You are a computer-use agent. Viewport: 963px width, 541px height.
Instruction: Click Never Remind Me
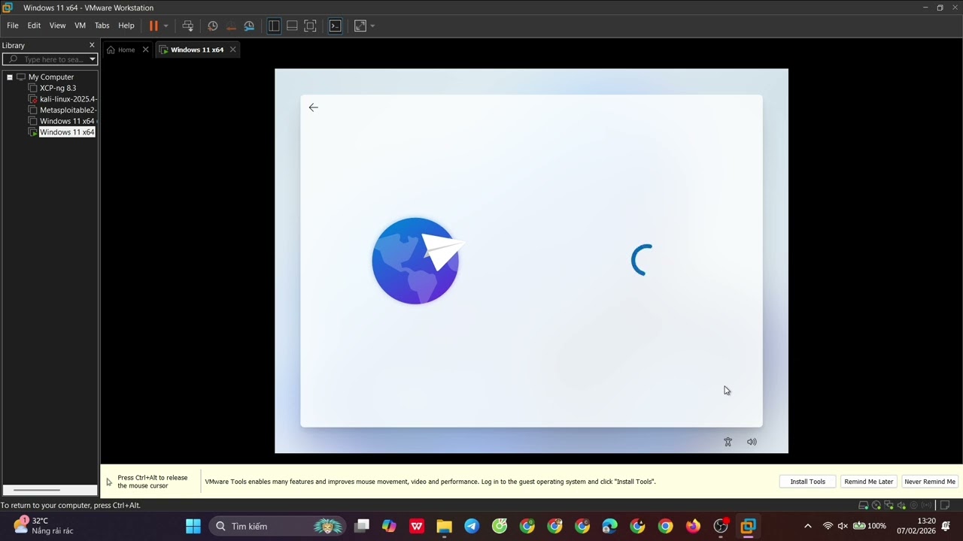[930, 482]
